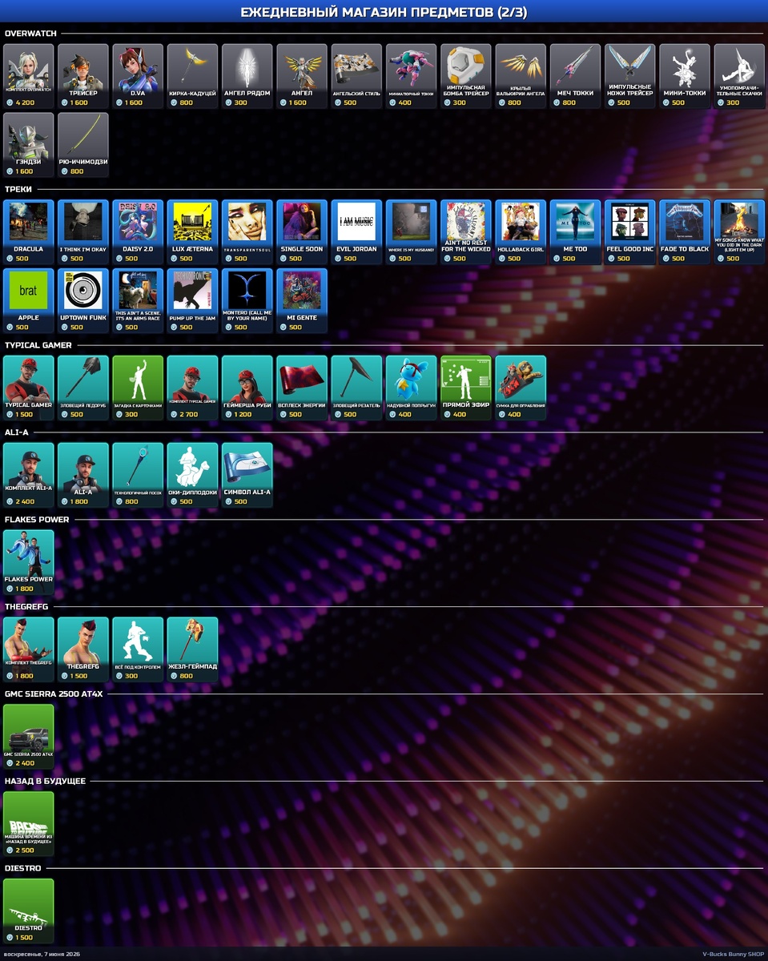
Task: Open the Mi Gente track cover
Action: (x=302, y=301)
